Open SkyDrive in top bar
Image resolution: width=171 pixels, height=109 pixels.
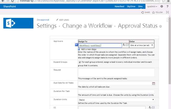click(131, 6)
